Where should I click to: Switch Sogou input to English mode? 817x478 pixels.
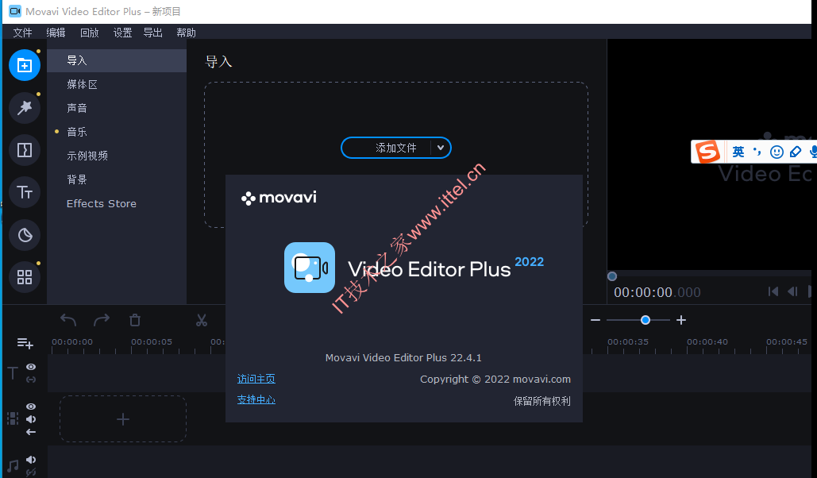(x=738, y=152)
